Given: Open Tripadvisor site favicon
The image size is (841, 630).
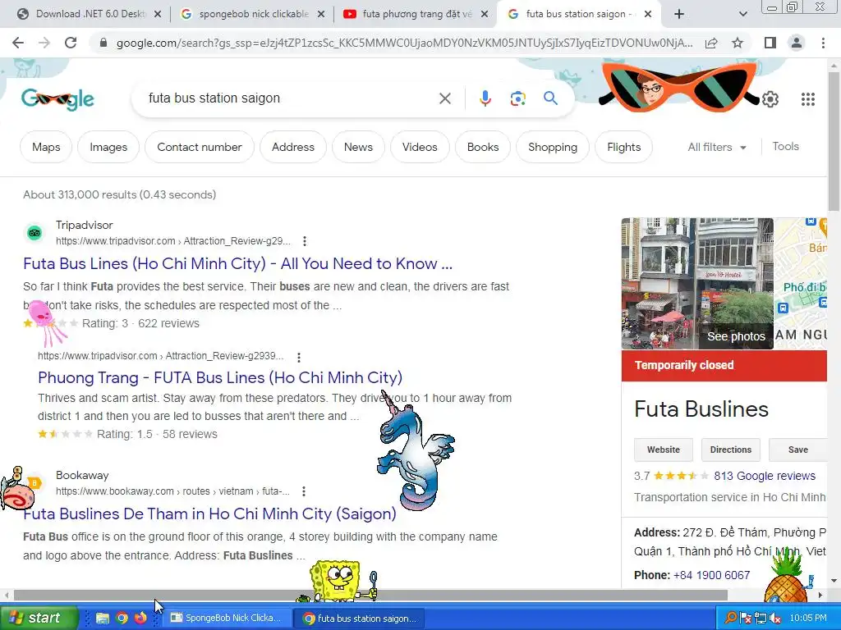Looking at the screenshot, I should click(x=34, y=233).
